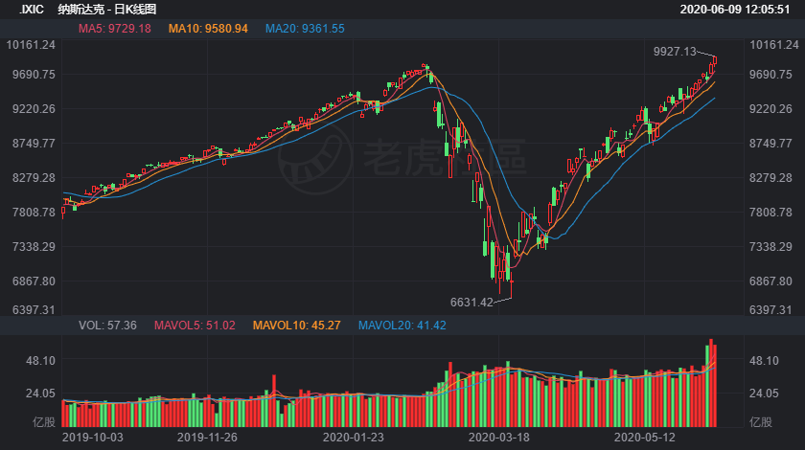Click the date label 2019-11-26
Image resolution: width=805 pixels, height=450 pixels.
click(x=207, y=438)
